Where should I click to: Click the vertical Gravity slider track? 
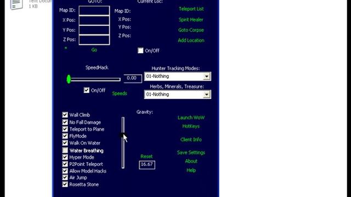pos(123,142)
